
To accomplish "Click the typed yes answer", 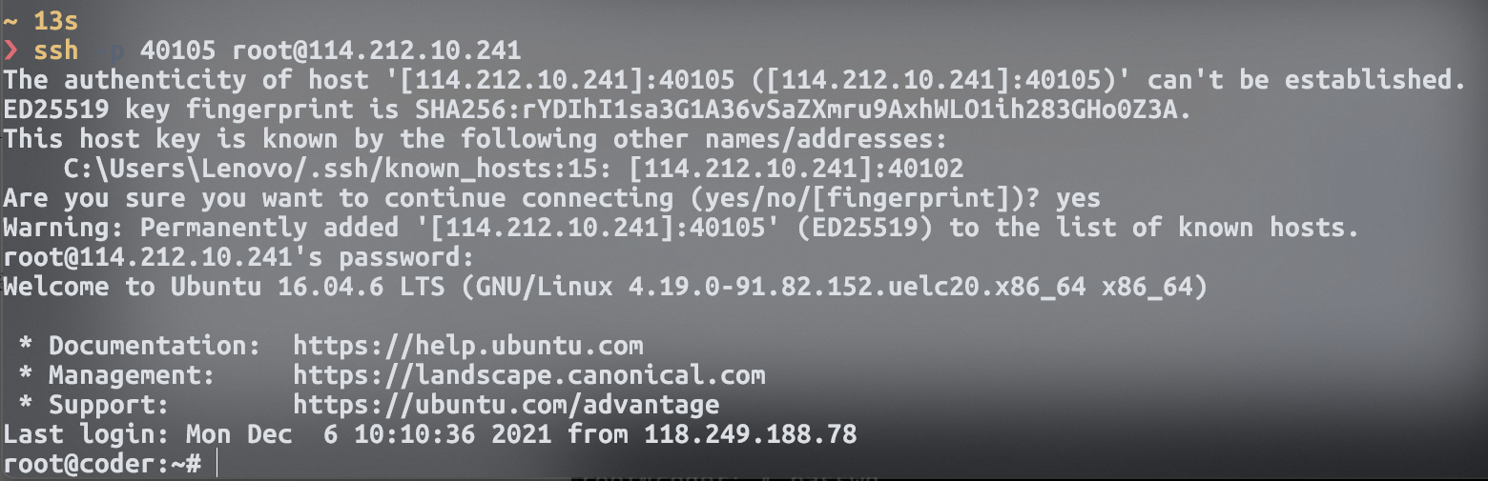I will 1077,200.
